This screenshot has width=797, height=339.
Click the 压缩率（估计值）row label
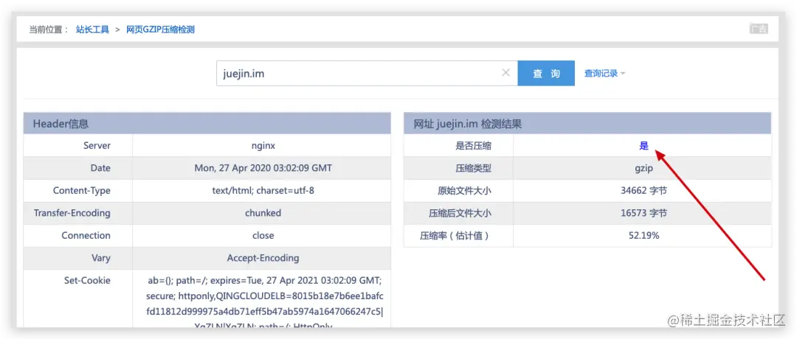tap(454, 236)
